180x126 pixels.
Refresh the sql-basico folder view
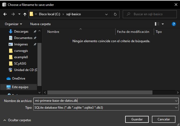point(115,14)
